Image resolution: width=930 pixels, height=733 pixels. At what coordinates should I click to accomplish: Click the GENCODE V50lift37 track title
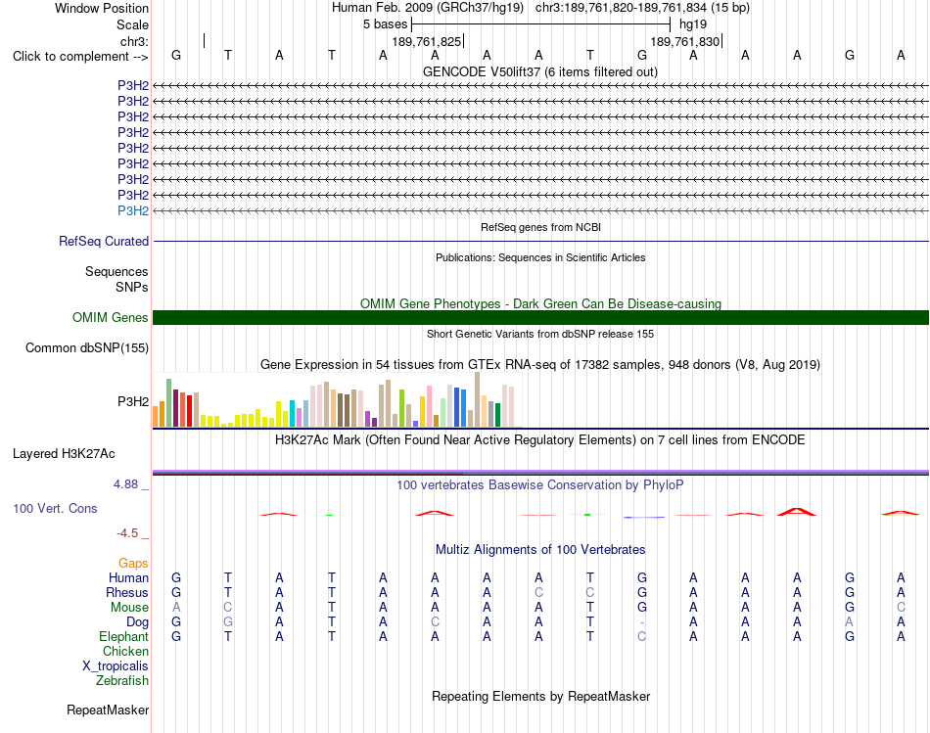coord(540,71)
